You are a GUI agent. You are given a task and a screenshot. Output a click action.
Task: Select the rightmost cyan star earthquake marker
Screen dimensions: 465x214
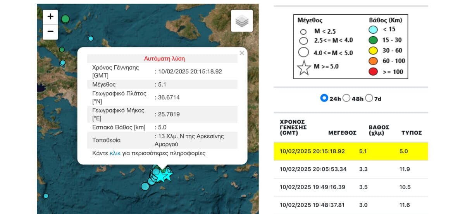click(167, 175)
